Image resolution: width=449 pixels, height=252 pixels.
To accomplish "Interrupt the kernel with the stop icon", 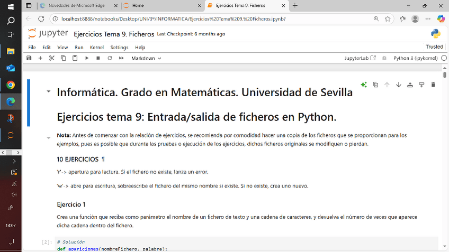I will tap(98, 58).
